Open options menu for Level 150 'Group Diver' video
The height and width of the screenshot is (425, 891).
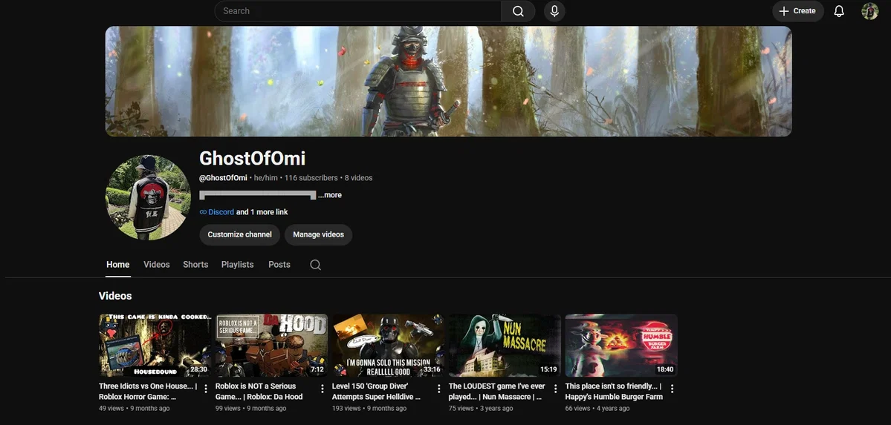click(x=438, y=389)
